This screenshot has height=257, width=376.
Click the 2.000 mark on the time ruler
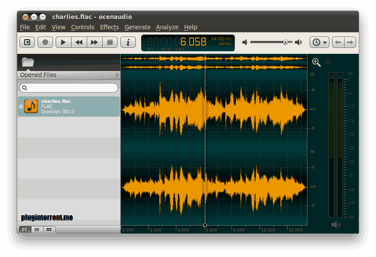tap(156, 230)
